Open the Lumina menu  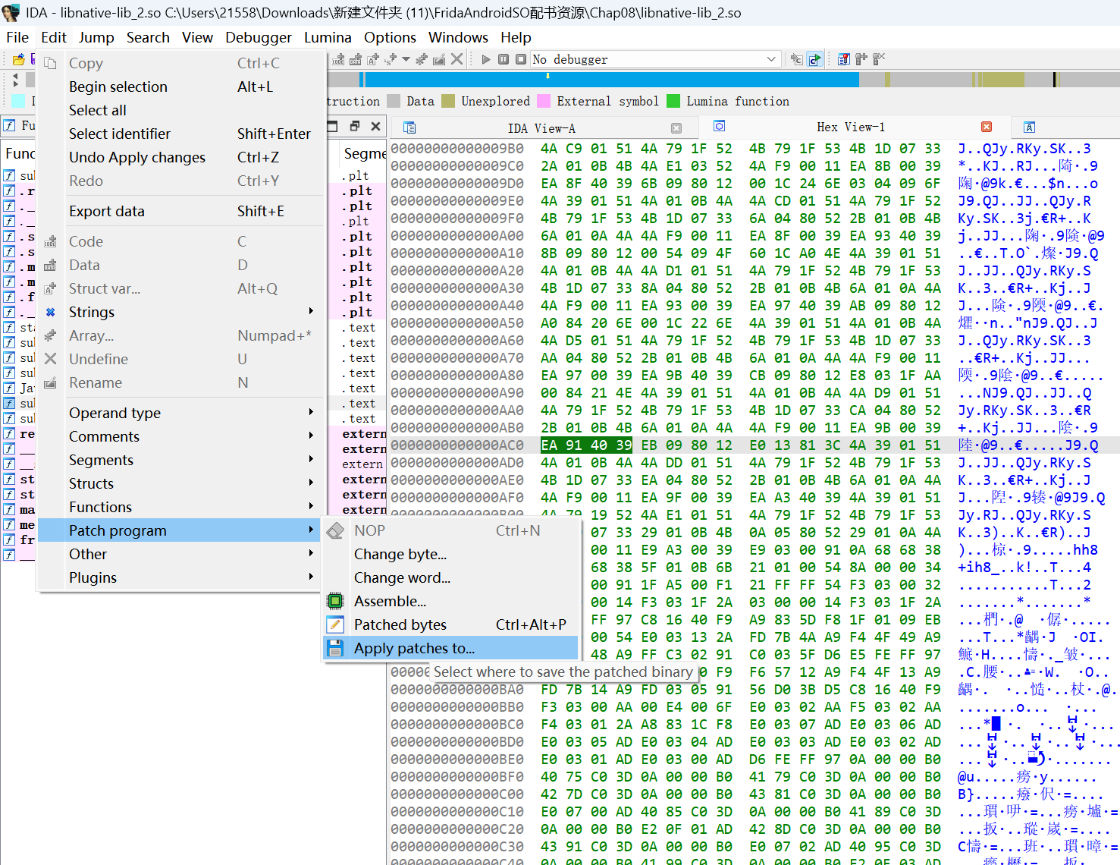tap(328, 37)
